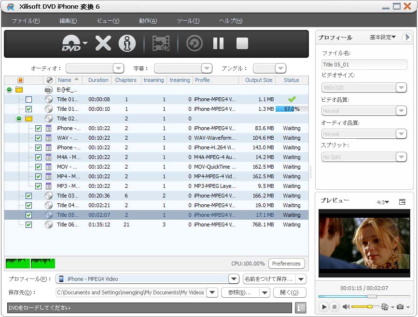Mute preview with the speaker icon
The height and width of the screenshot is (317, 418).
346,306
